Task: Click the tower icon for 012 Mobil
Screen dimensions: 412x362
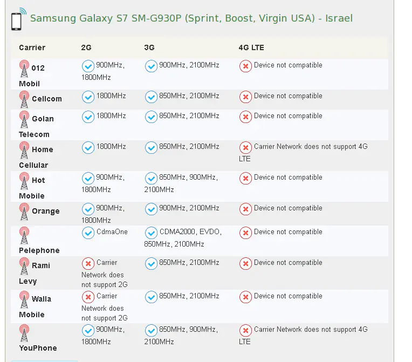Action: [24, 69]
